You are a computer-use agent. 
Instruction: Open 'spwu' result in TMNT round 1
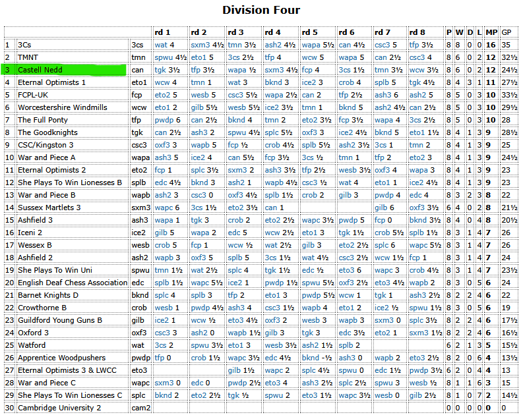point(163,57)
